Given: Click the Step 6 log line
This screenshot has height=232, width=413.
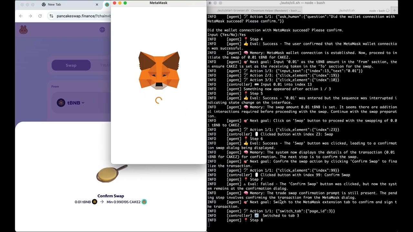Looking at the screenshot, I should tap(235, 139).
